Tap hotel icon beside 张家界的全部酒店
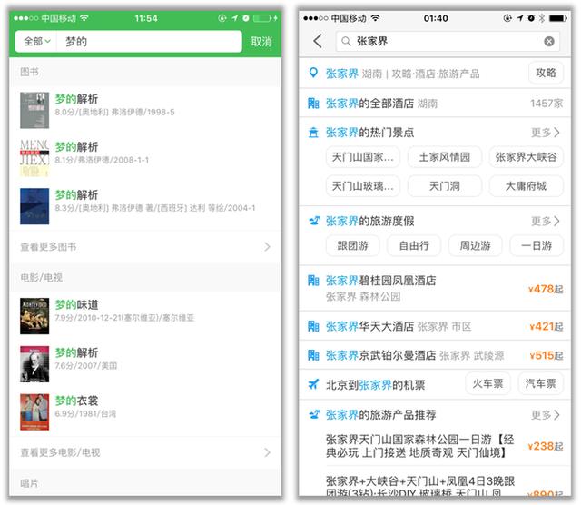This screenshot has width=581, height=505. click(x=313, y=103)
